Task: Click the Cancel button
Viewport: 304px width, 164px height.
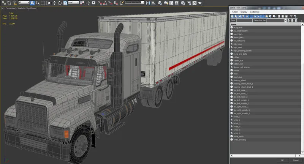Action: tap(296, 160)
